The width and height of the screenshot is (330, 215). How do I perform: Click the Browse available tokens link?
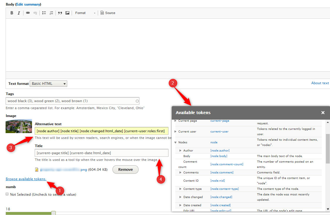(26, 179)
